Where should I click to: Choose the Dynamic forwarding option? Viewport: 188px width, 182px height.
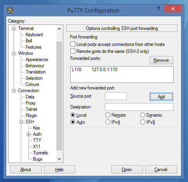(x=143, y=115)
